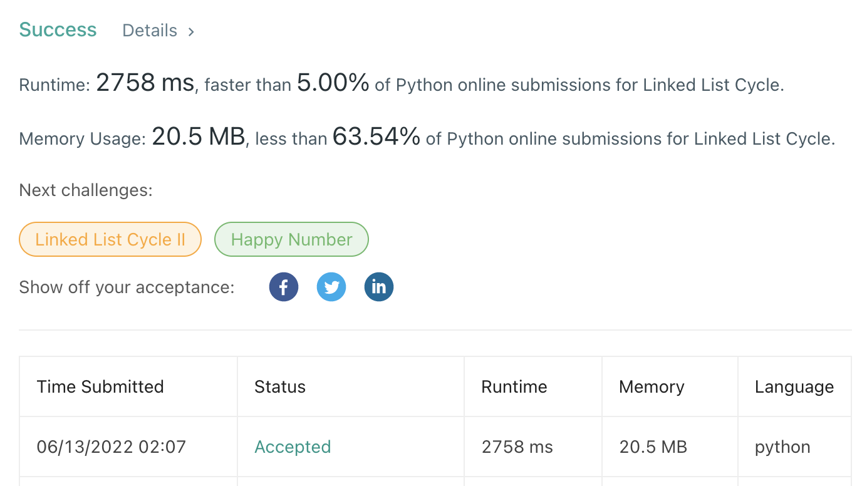Click the 2758 ms cell in the table
The width and height of the screenshot is (862, 486).
517,447
